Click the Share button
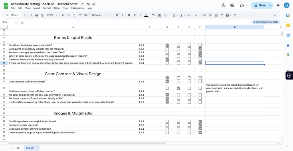 pos(259,5)
